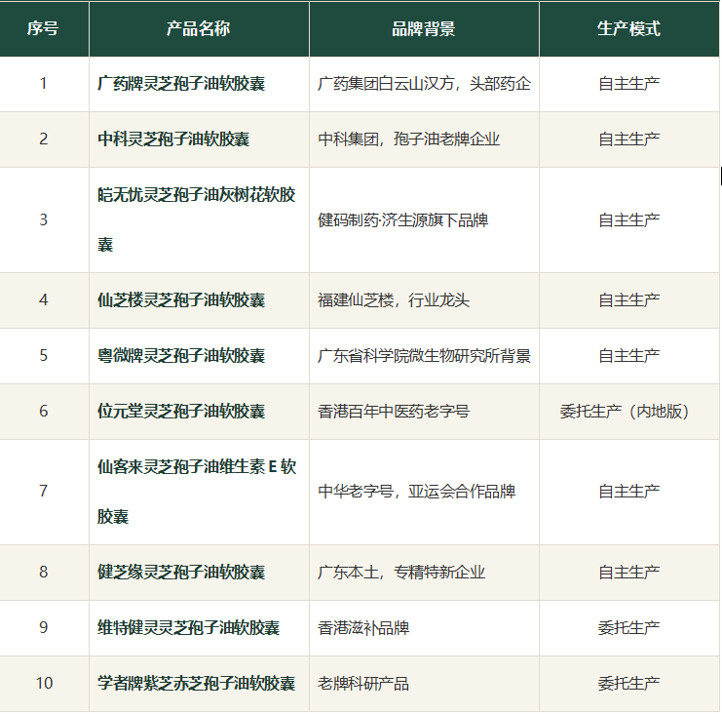The image size is (722, 714).
Task: Click 自主生产 in the 粤微牌 row
Action: point(629,356)
